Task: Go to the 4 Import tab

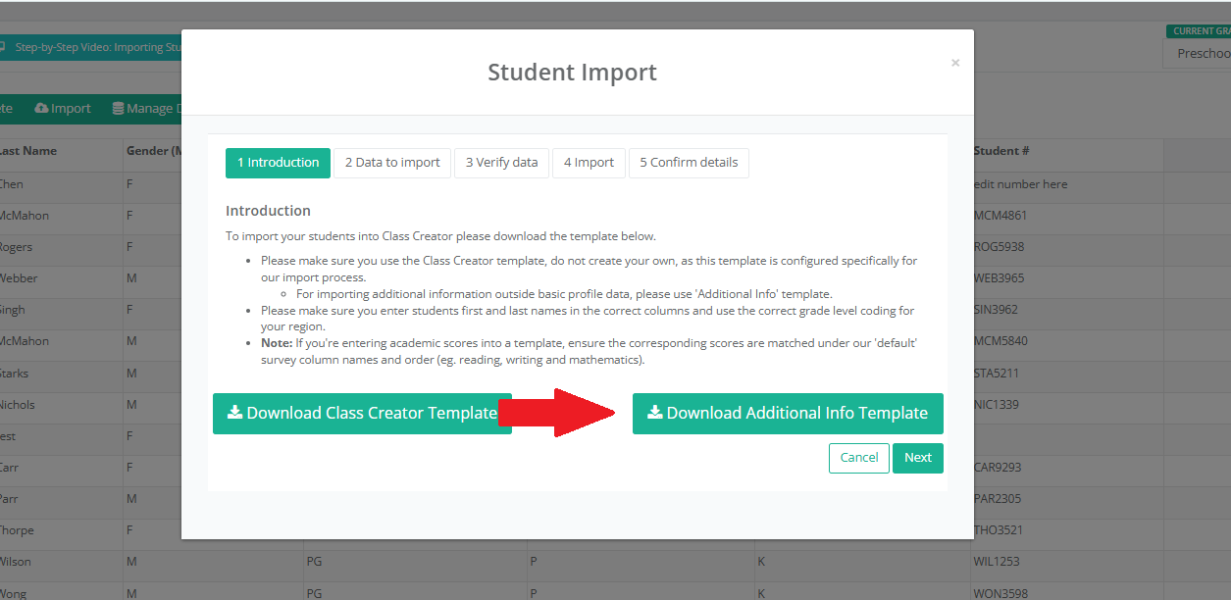Action: [x=589, y=163]
